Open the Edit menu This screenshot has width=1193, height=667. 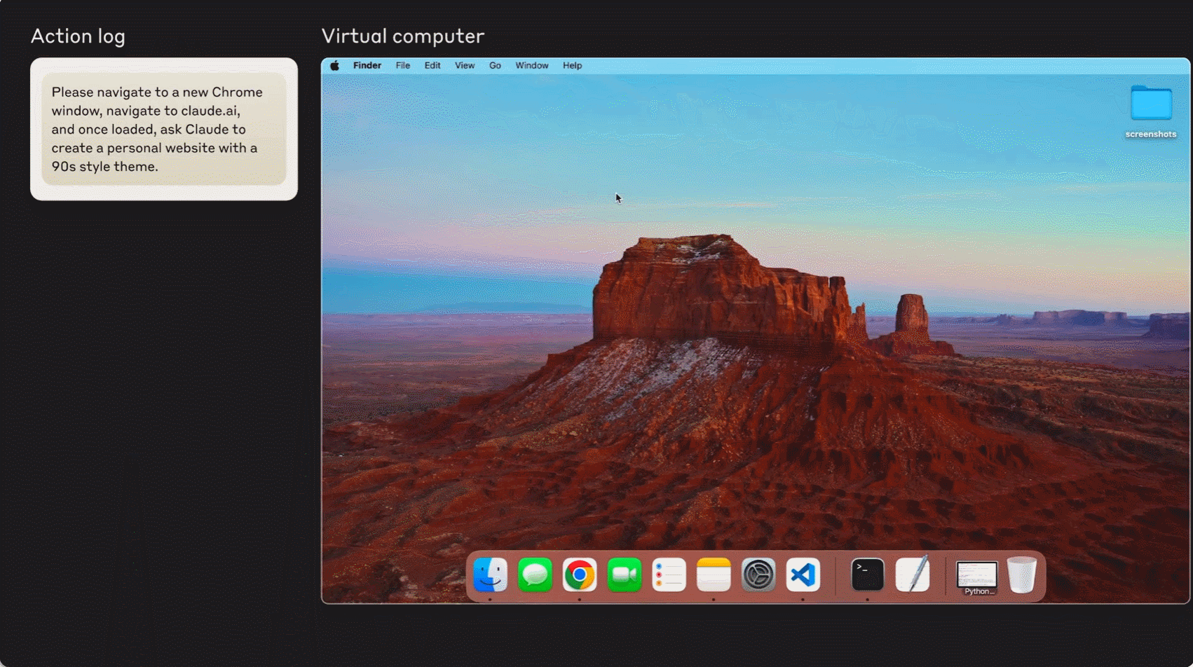tap(432, 66)
